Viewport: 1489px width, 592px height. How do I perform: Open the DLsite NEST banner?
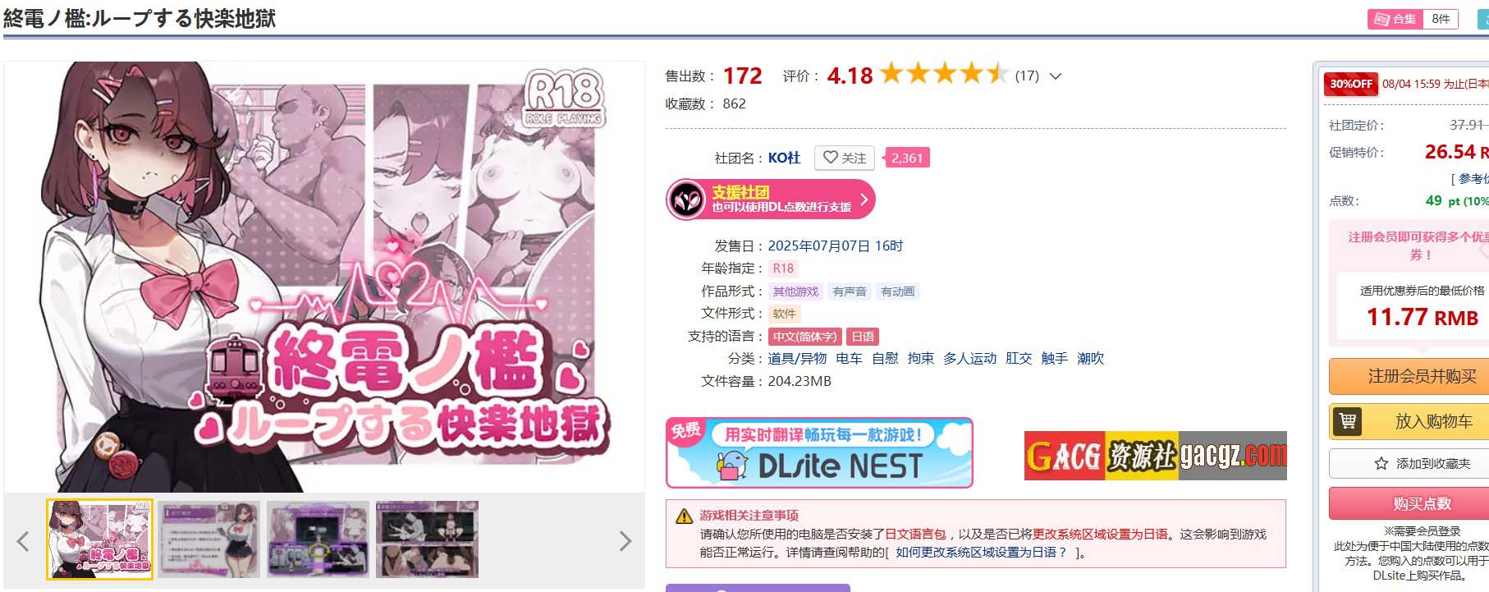click(819, 453)
